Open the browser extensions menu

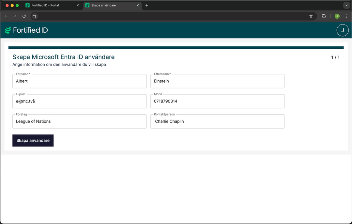click(x=324, y=16)
